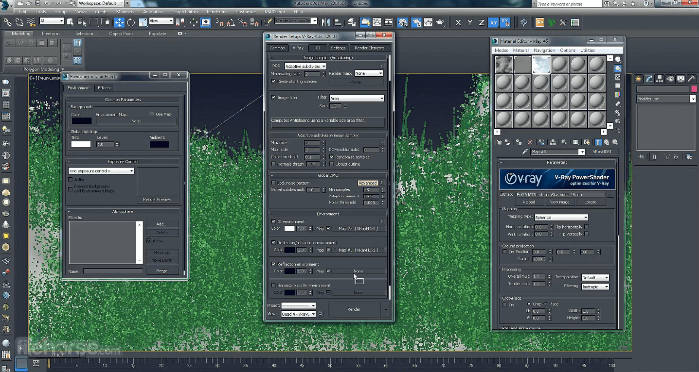
Task: Click the Add... atmosphere effect button
Action: coord(162,224)
